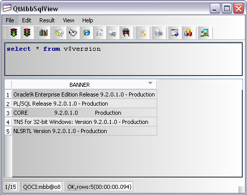Select result row header 3

[8, 113]
